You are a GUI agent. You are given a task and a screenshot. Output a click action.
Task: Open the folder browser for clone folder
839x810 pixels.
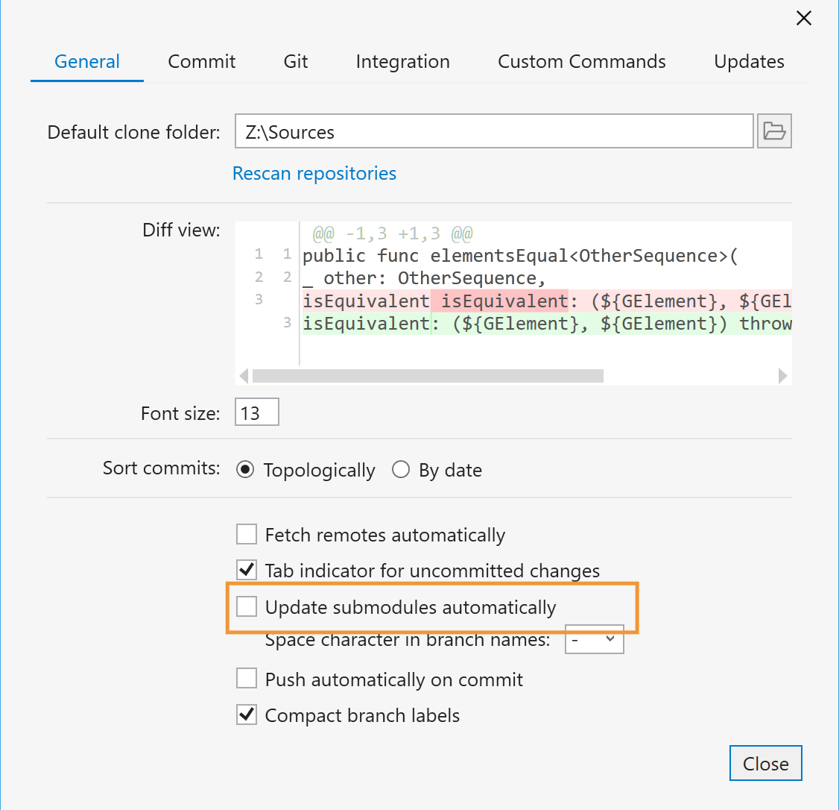(x=774, y=131)
